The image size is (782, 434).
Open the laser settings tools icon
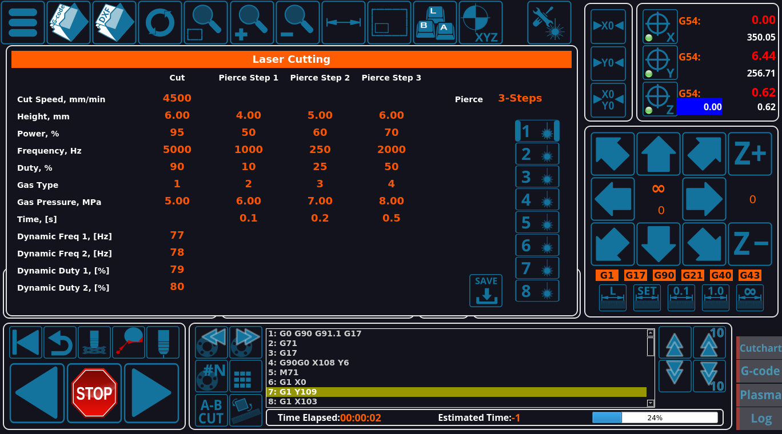tap(549, 23)
